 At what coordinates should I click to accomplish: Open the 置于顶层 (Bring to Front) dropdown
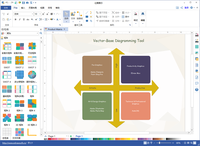point(109,13)
